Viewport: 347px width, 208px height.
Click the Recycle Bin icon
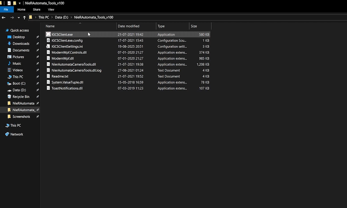coord(9,97)
